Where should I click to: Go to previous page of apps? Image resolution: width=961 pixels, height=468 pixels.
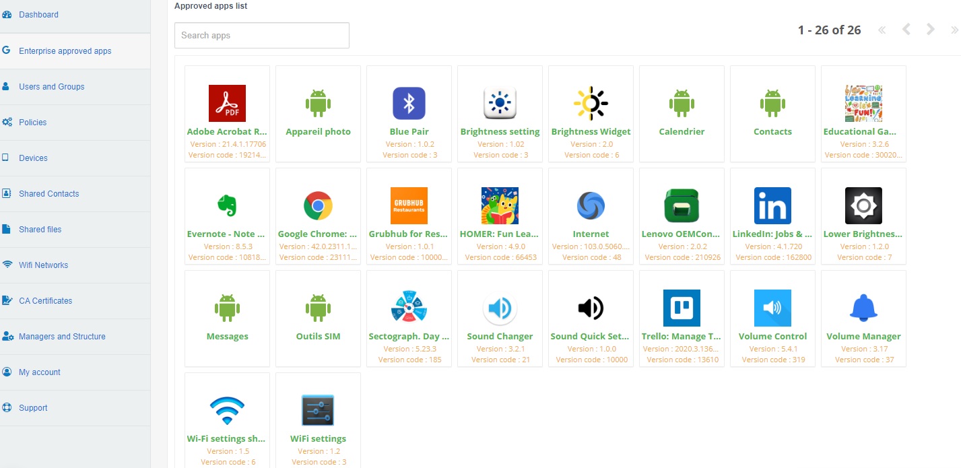906,30
